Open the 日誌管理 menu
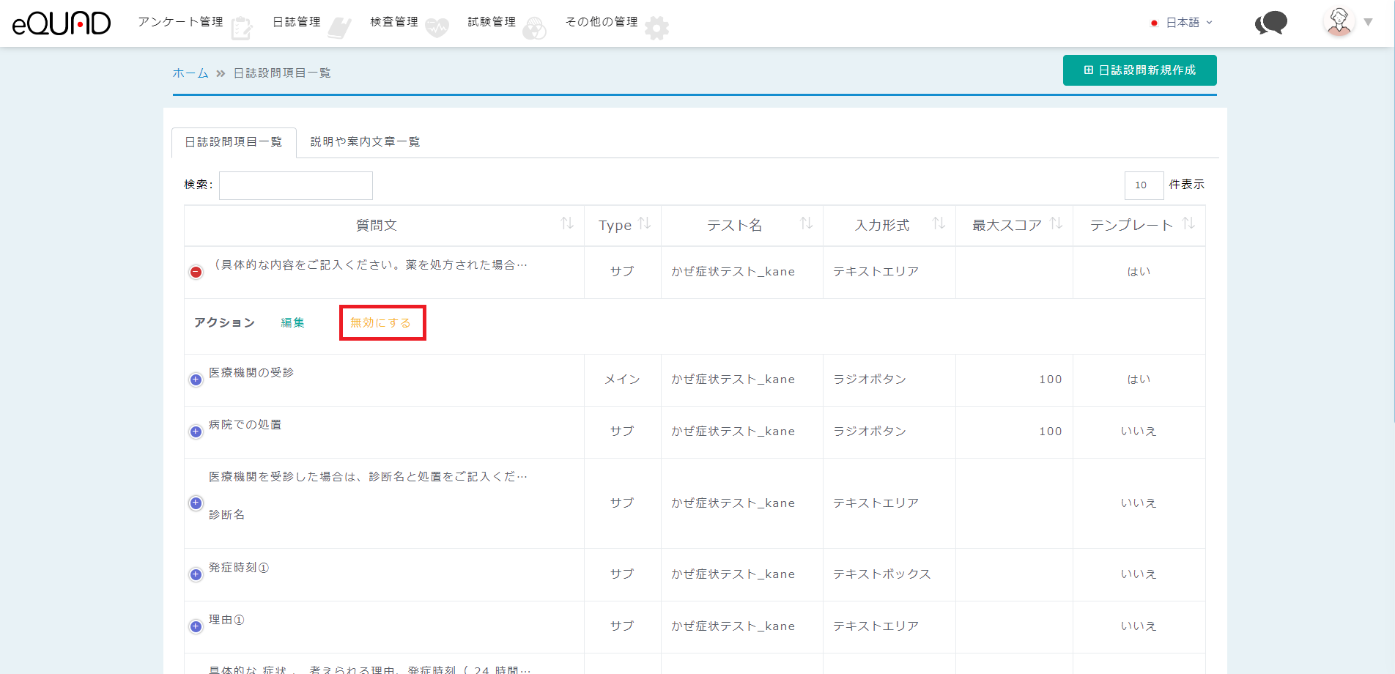Viewport: 1395px width, 674px height. pos(297,22)
